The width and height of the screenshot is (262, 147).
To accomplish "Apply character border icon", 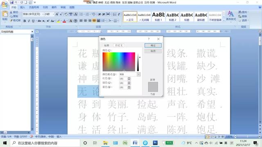I will (x=76, y=14).
